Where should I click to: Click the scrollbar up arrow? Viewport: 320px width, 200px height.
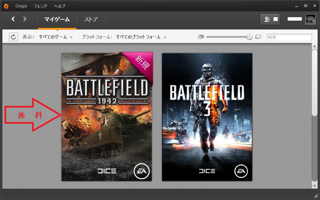click(x=315, y=46)
